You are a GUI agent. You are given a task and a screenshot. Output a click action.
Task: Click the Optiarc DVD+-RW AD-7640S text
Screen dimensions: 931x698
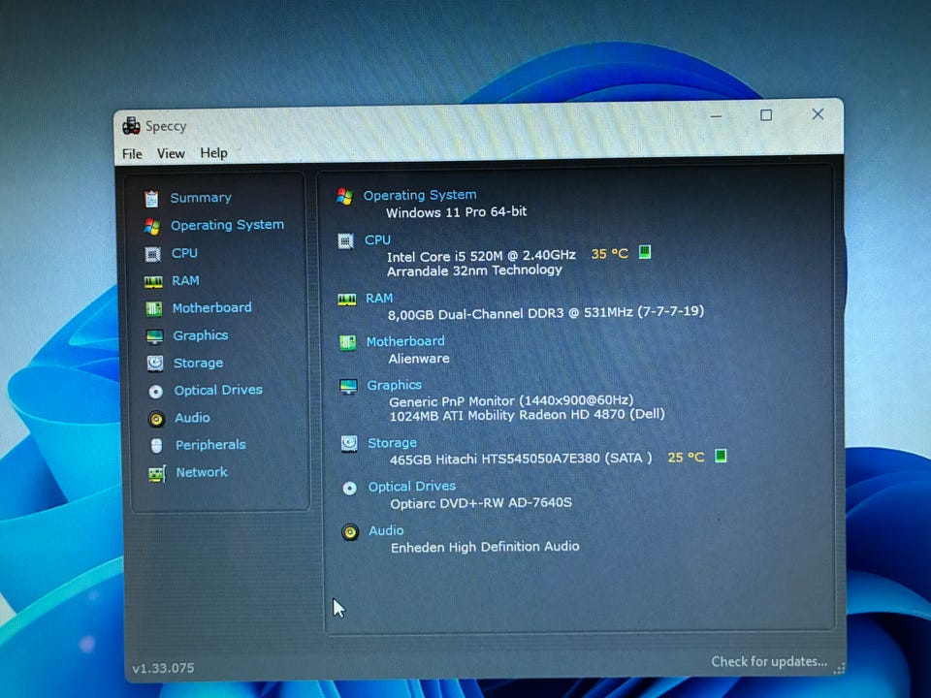click(481, 503)
